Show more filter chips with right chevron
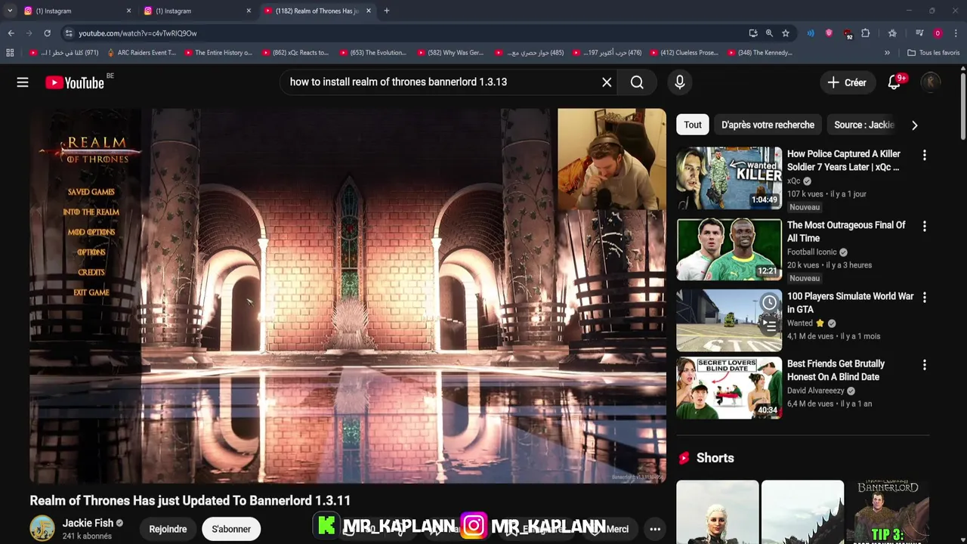The image size is (967, 544). (914, 125)
